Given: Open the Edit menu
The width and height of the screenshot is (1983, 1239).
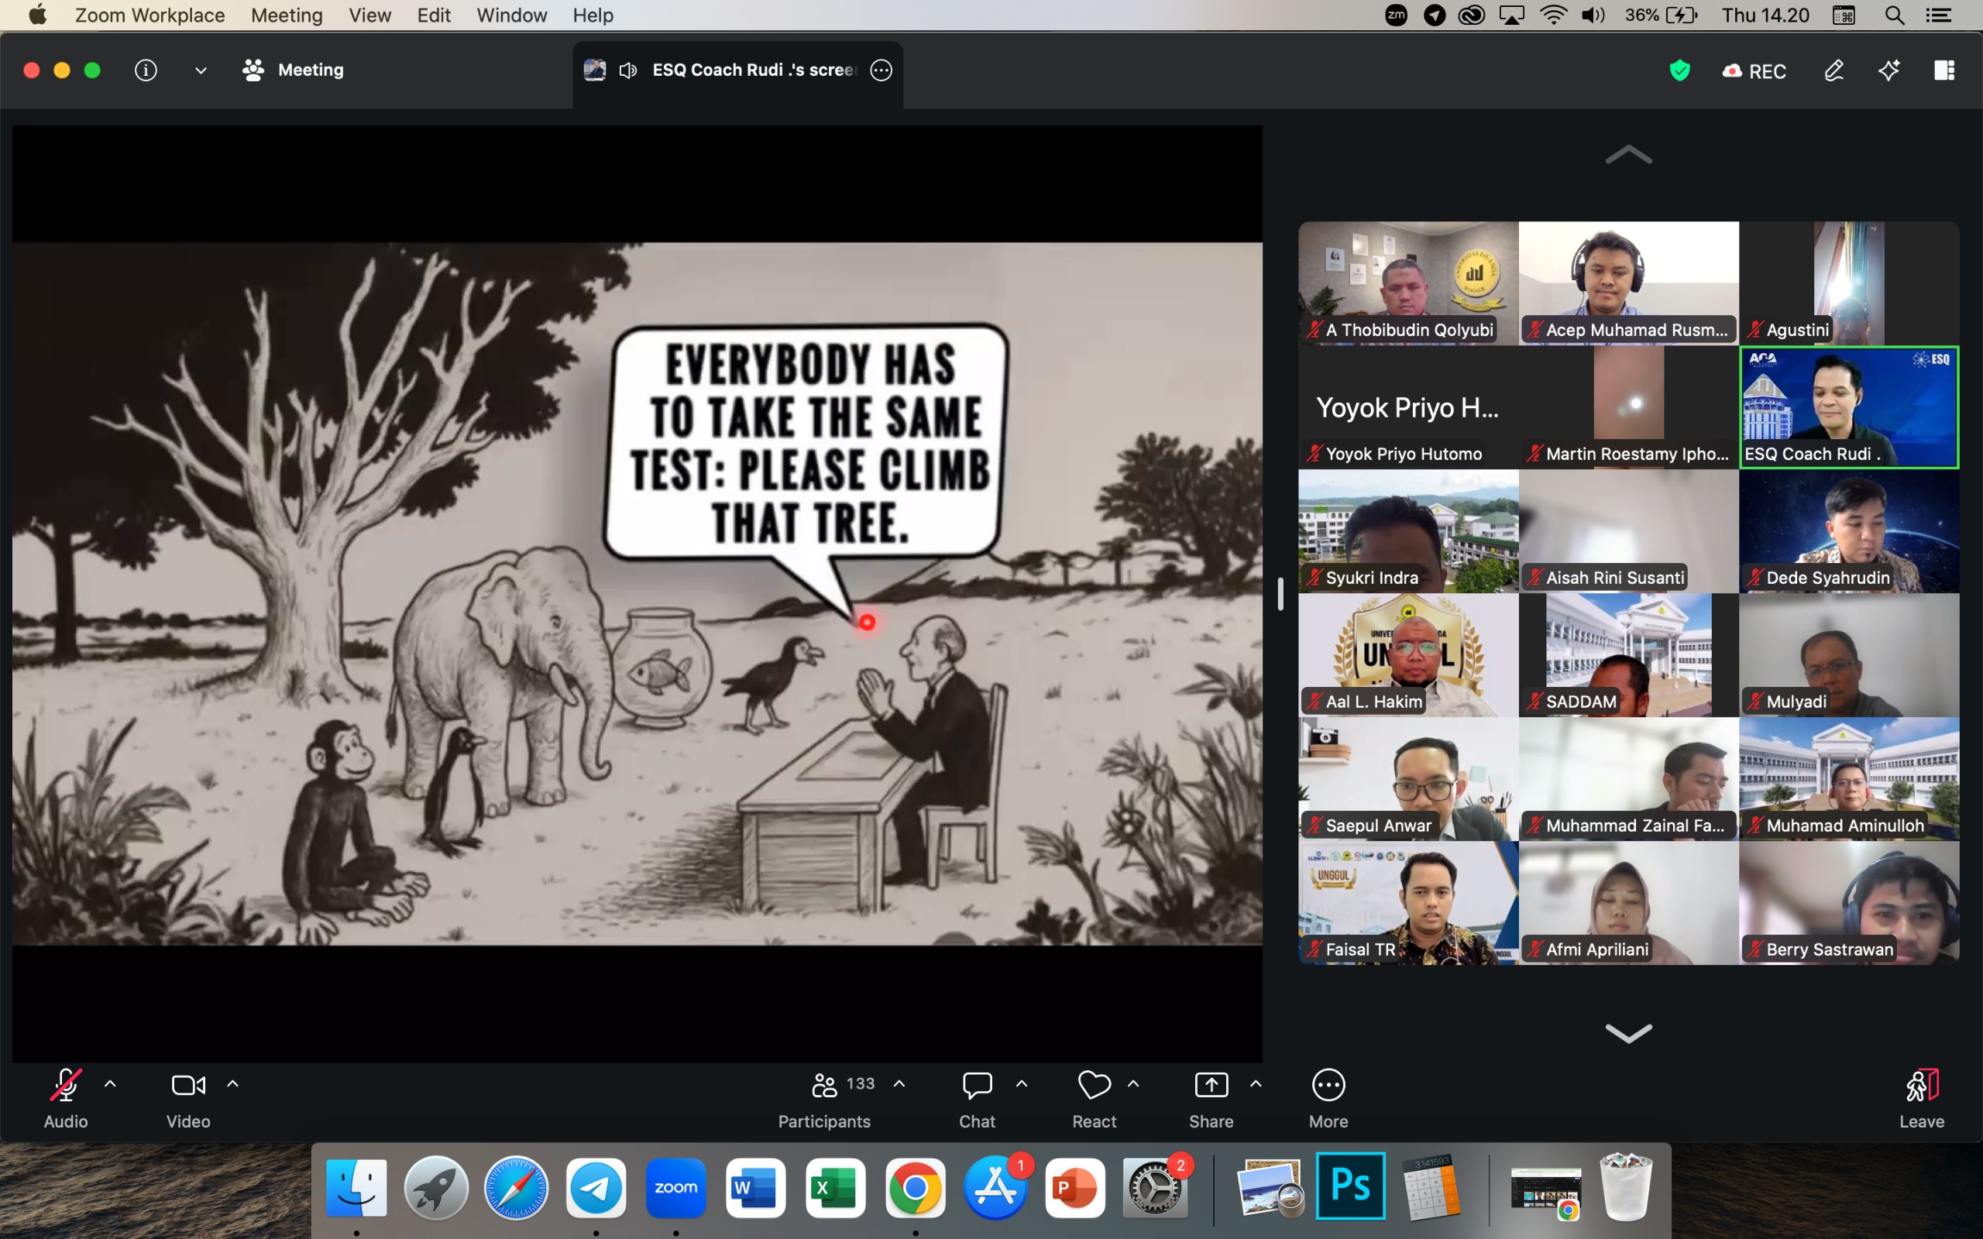Looking at the screenshot, I should pyautogui.click(x=434, y=15).
